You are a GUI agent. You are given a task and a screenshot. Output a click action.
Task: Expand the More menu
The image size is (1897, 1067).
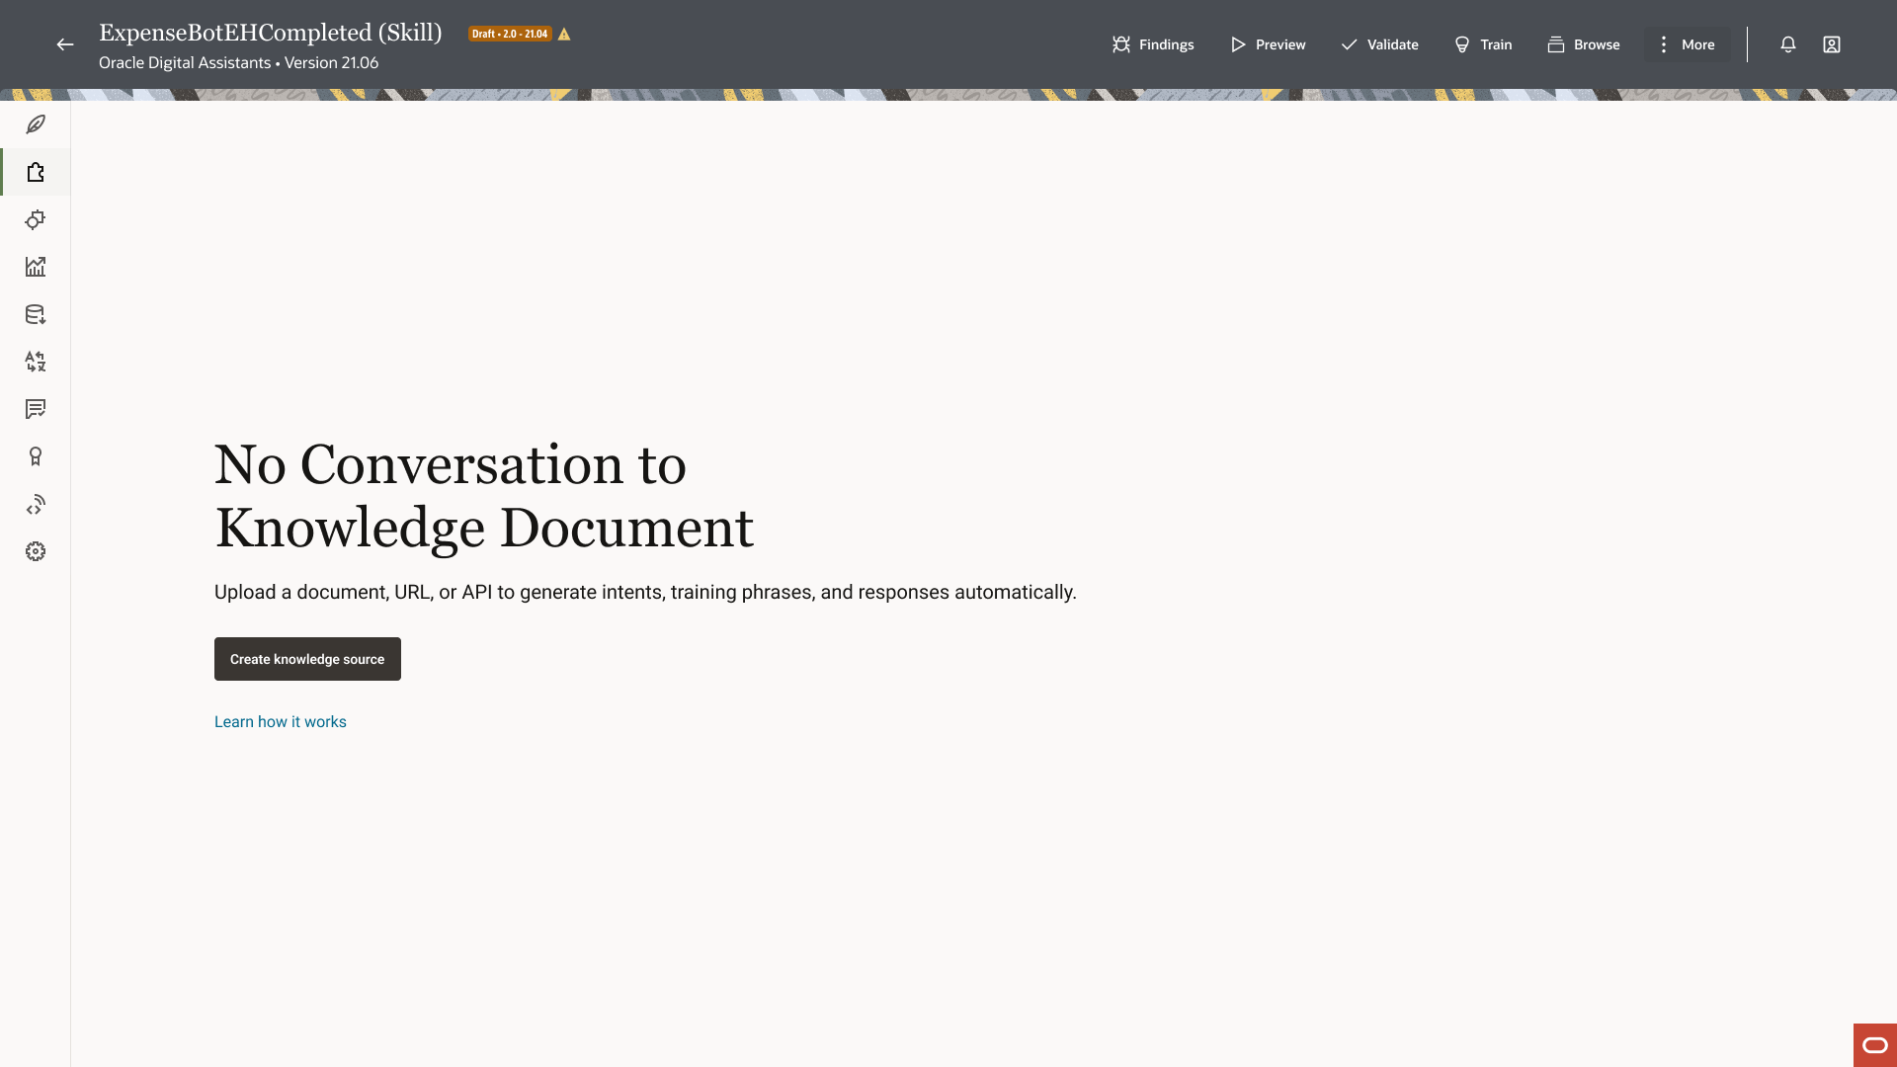1688,44
